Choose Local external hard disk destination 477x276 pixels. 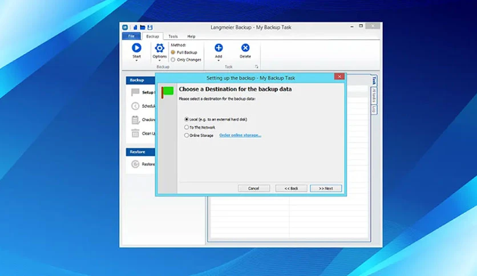[x=216, y=119]
